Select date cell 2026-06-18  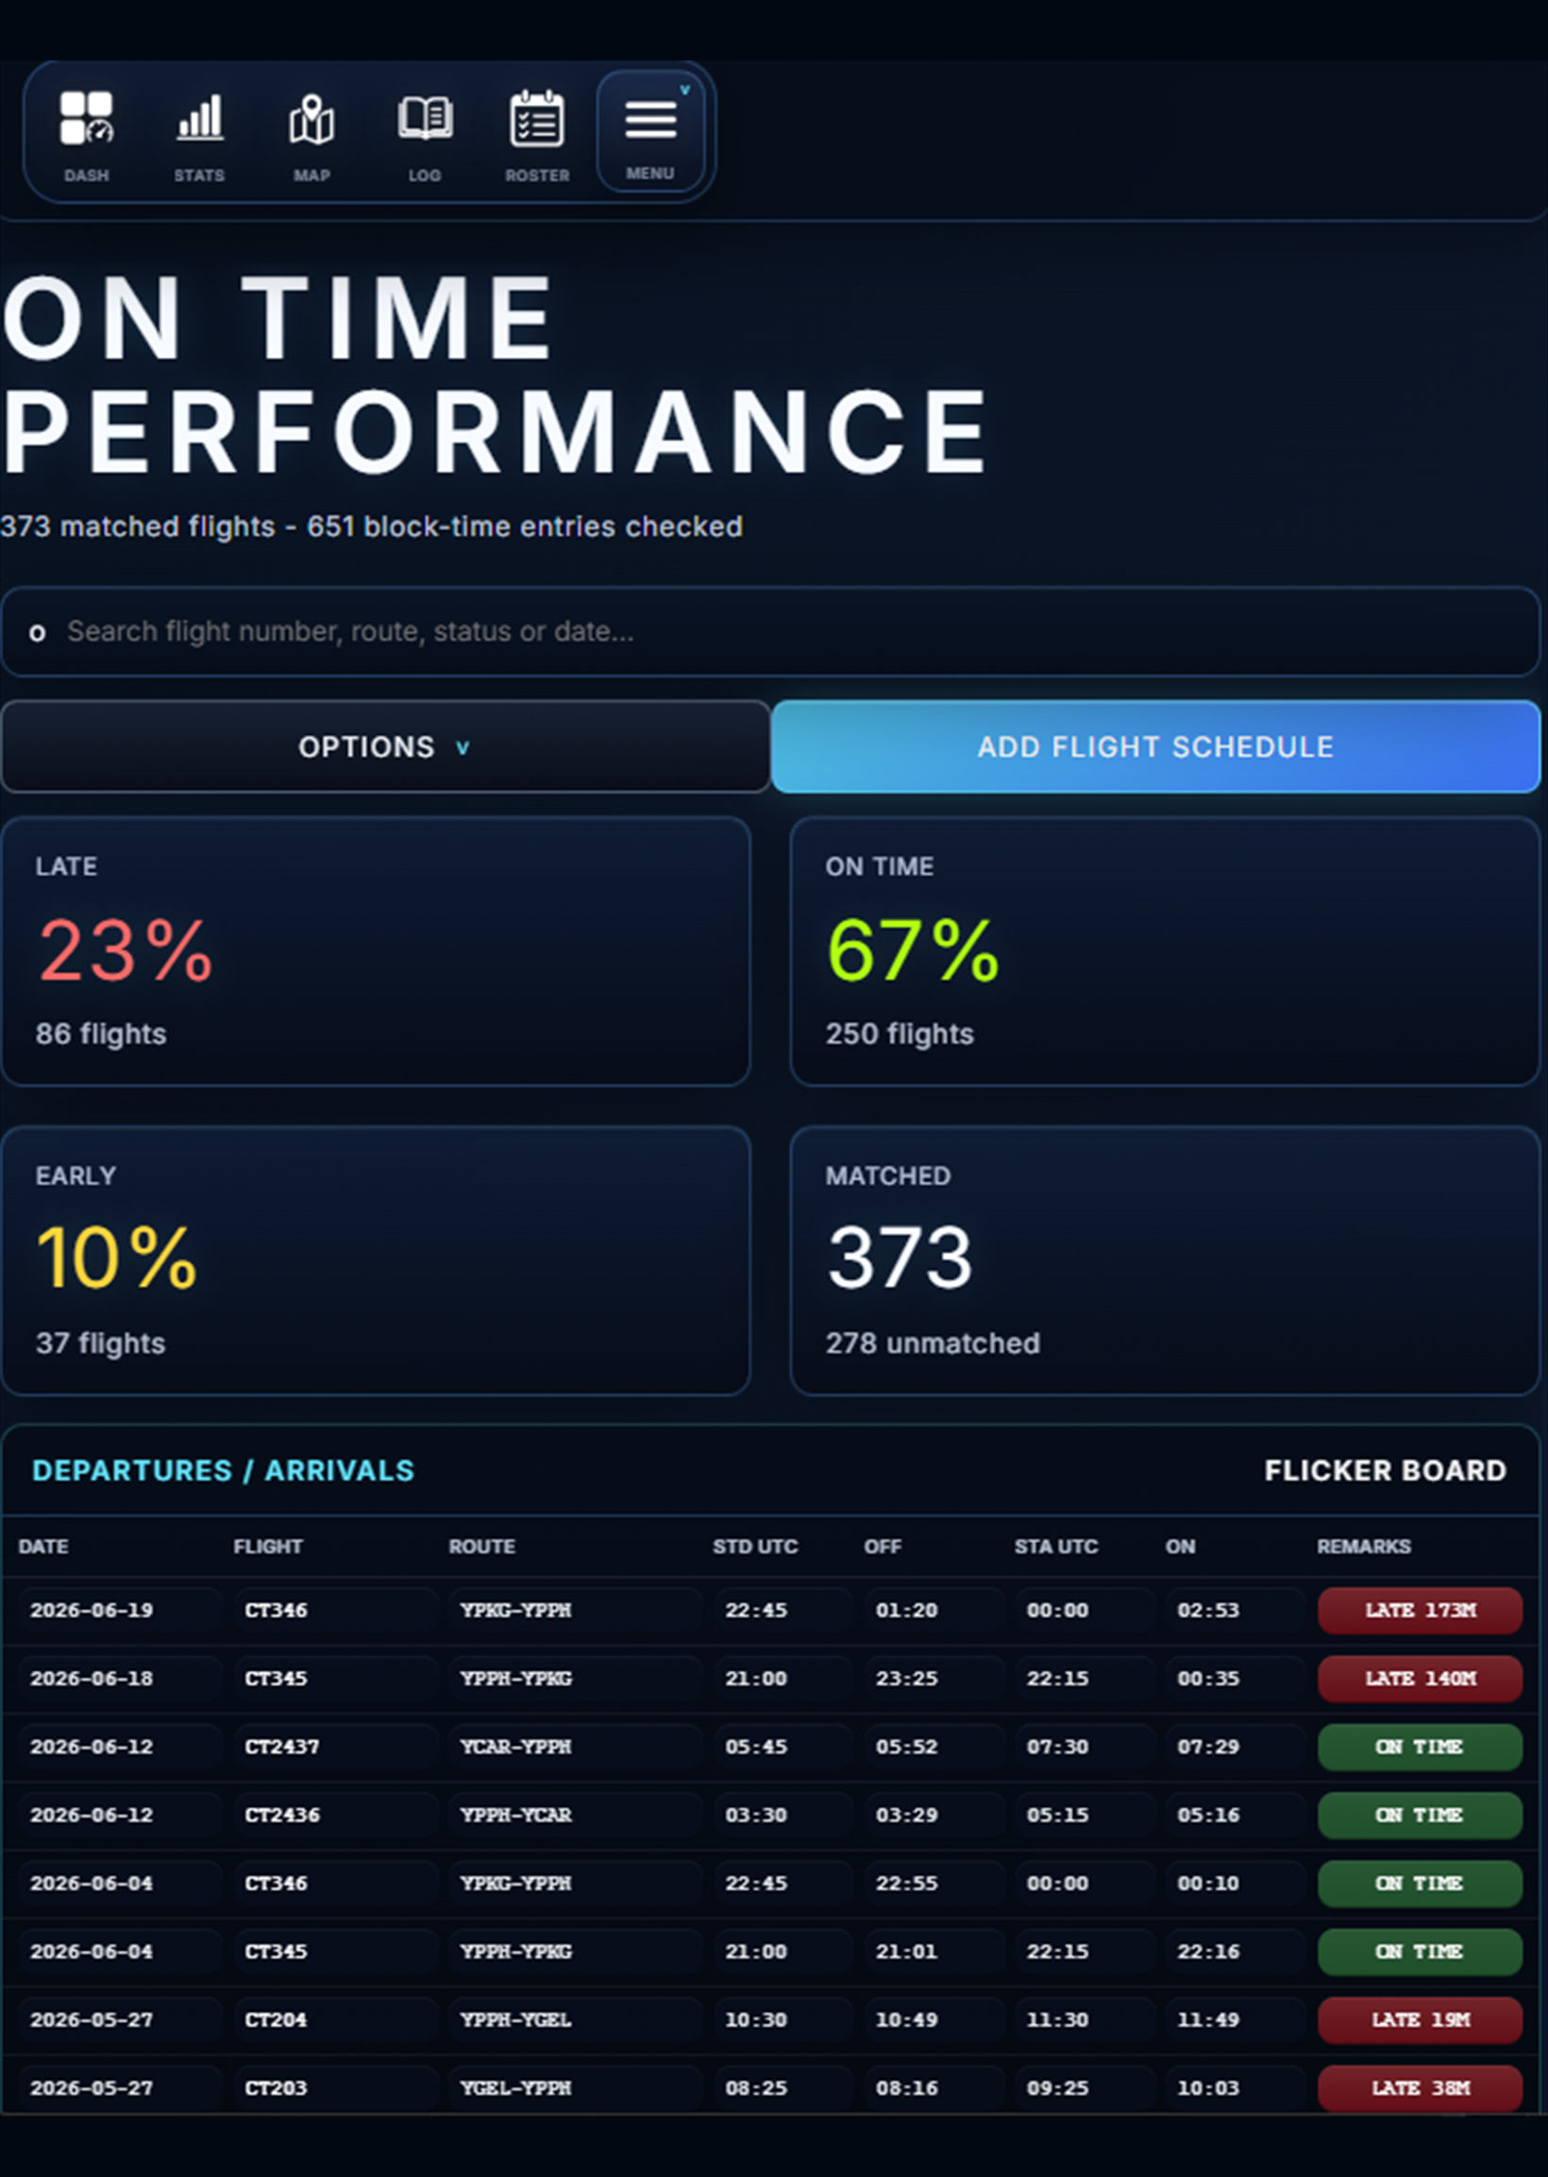click(x=120, y=1679)
